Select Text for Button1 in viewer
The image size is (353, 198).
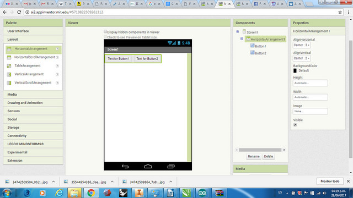(x=119, y=59)
